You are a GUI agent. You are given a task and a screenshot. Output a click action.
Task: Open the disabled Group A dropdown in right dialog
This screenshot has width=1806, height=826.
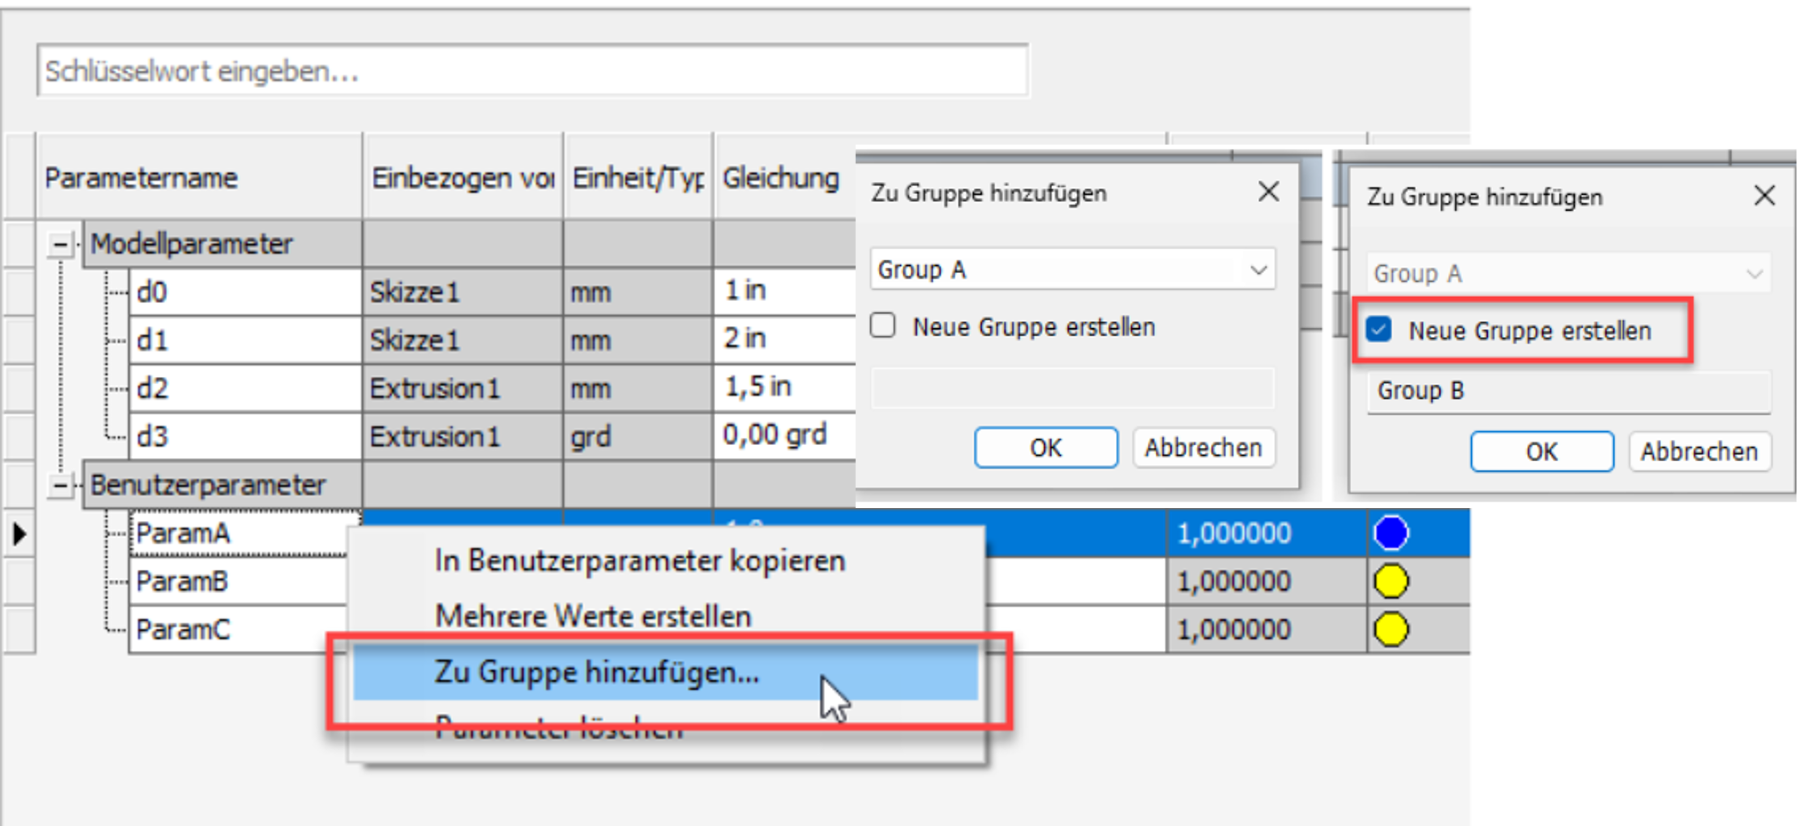click(1569, 273)
